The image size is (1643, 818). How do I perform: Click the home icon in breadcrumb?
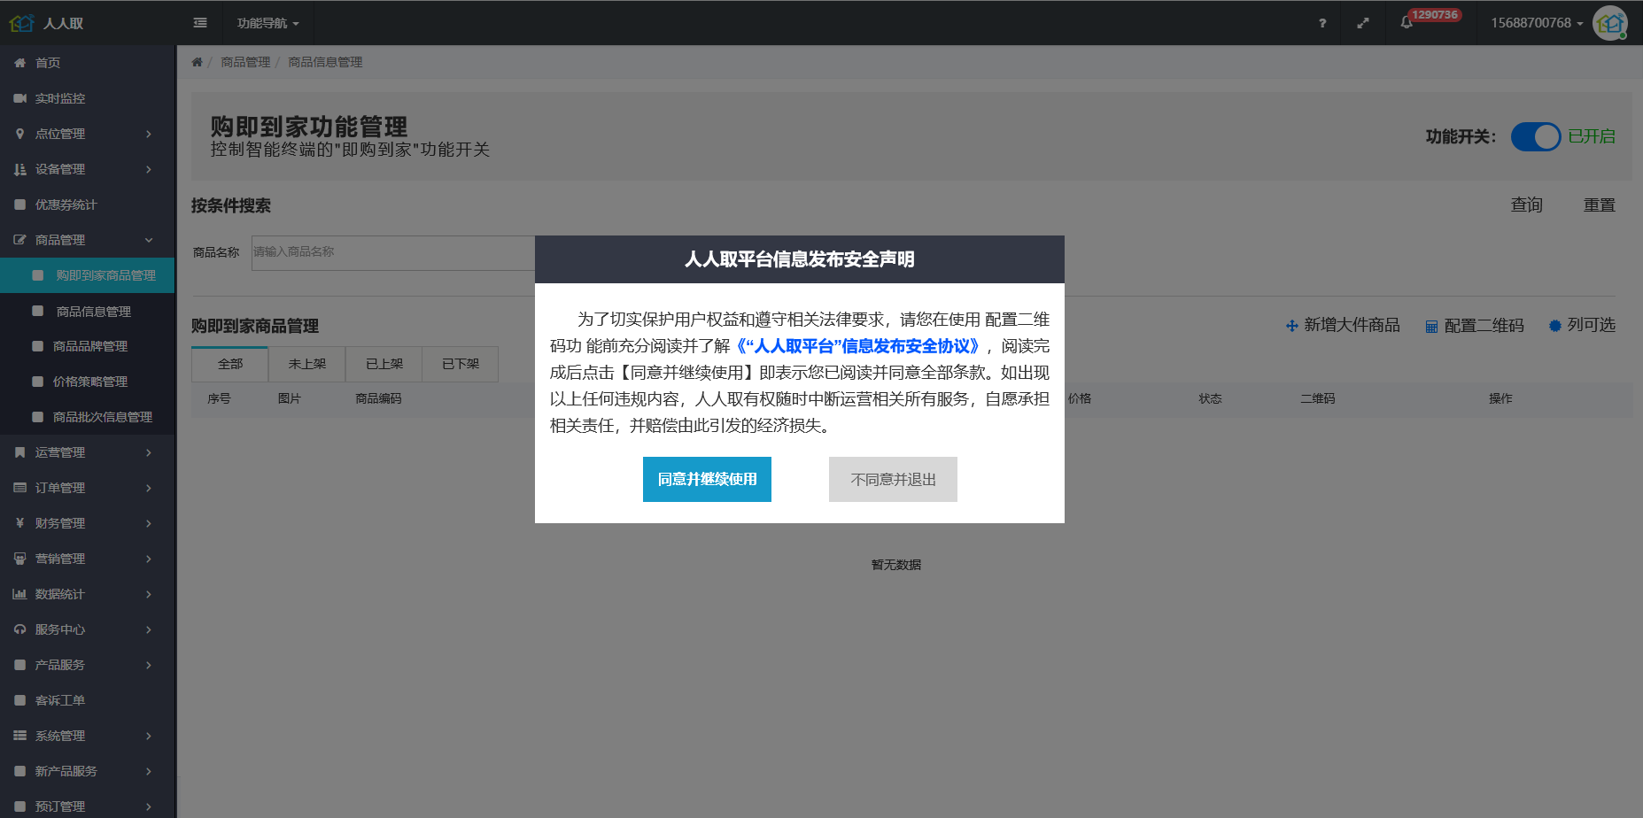point(197,62)
